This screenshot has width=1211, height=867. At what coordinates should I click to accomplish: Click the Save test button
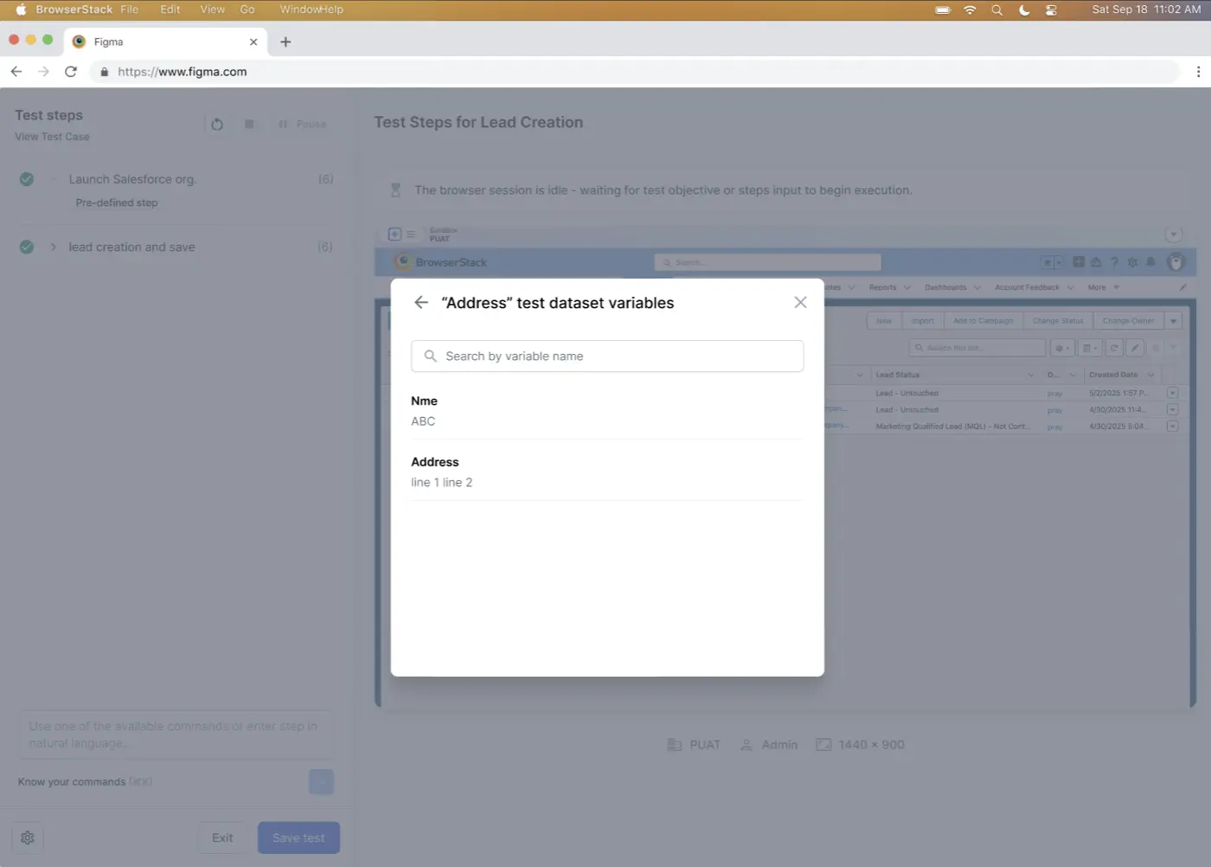coord(298,837)
